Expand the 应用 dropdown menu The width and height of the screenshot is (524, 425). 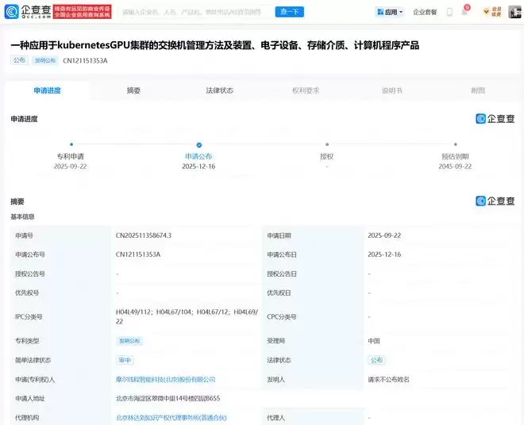point(389,12)
